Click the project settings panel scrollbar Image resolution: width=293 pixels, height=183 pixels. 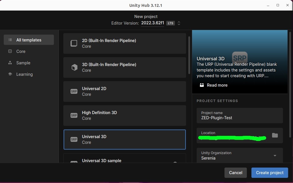pos(290,85)
